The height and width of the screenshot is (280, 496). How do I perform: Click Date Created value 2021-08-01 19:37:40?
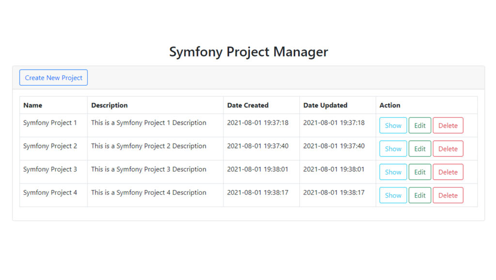258,146
